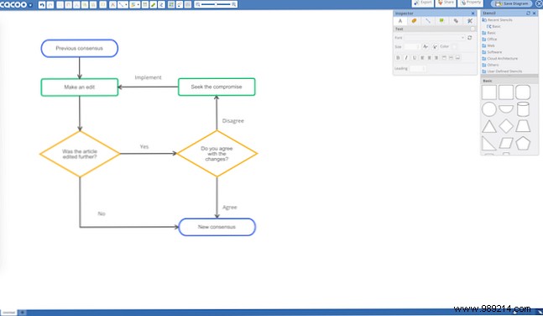The height and width of the screenshot is (316, 543).
Task: Open the tools tab in Inspector
Action: 470,21
